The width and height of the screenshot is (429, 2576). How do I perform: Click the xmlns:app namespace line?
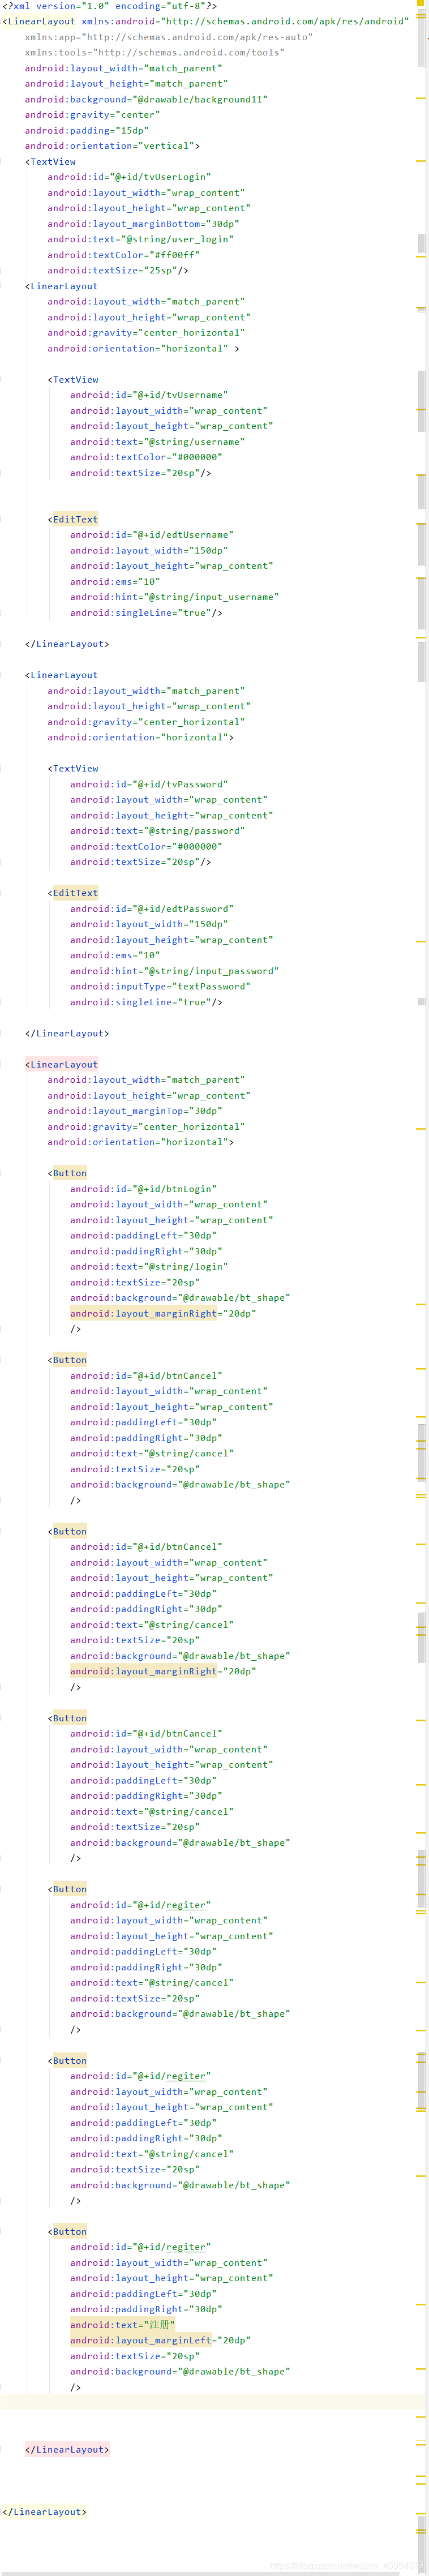tap(168, 37)
